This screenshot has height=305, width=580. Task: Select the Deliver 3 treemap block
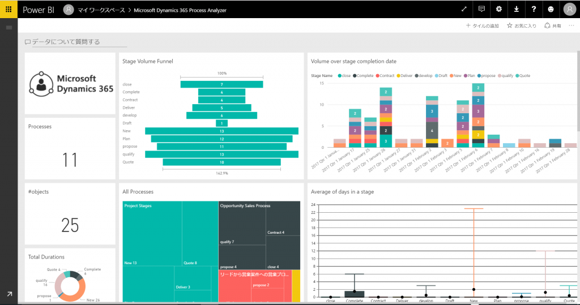pos(193,278)
